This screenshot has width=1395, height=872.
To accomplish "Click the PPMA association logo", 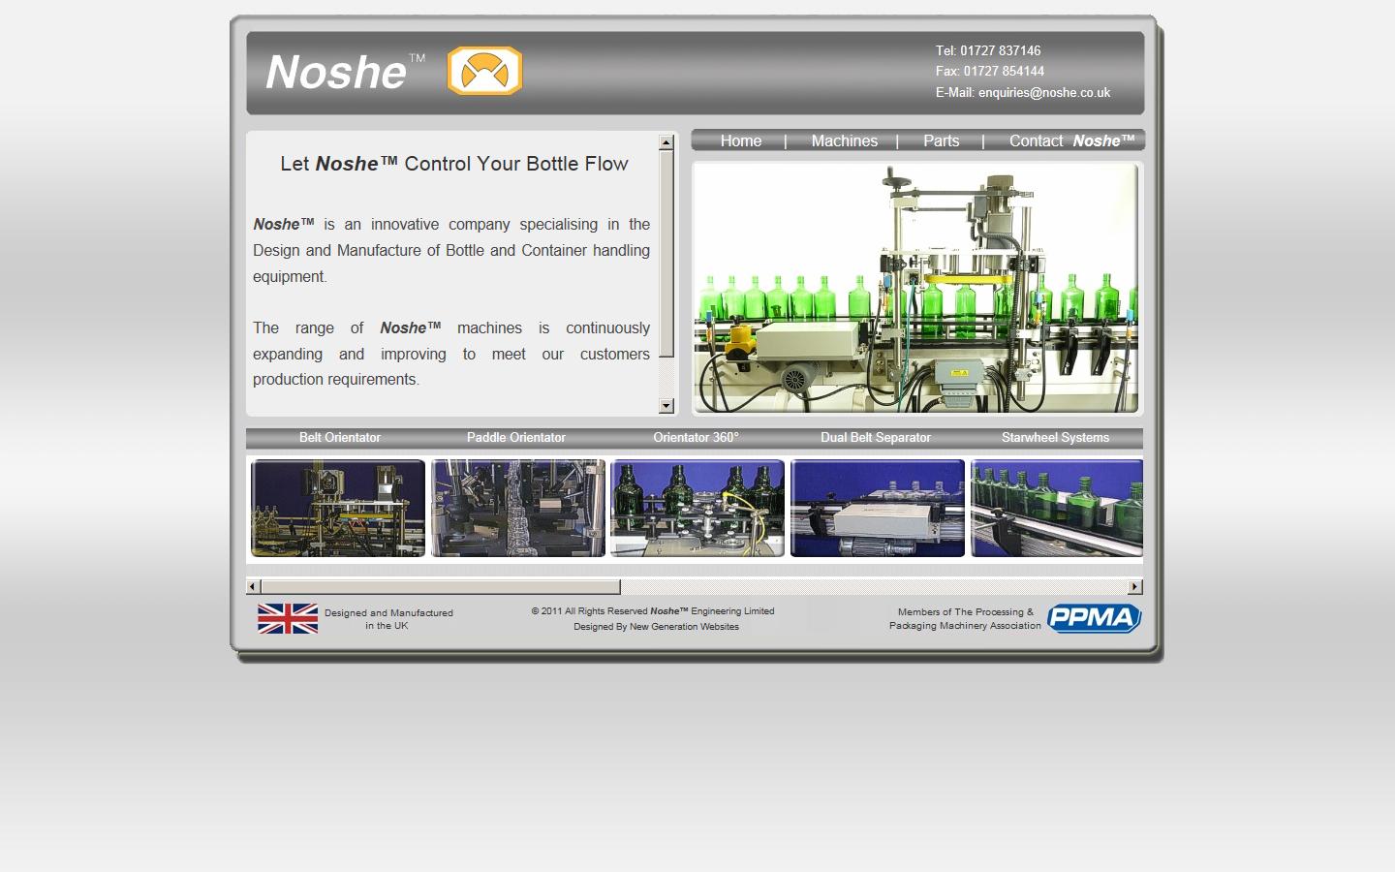I will tap(1094, 617).
